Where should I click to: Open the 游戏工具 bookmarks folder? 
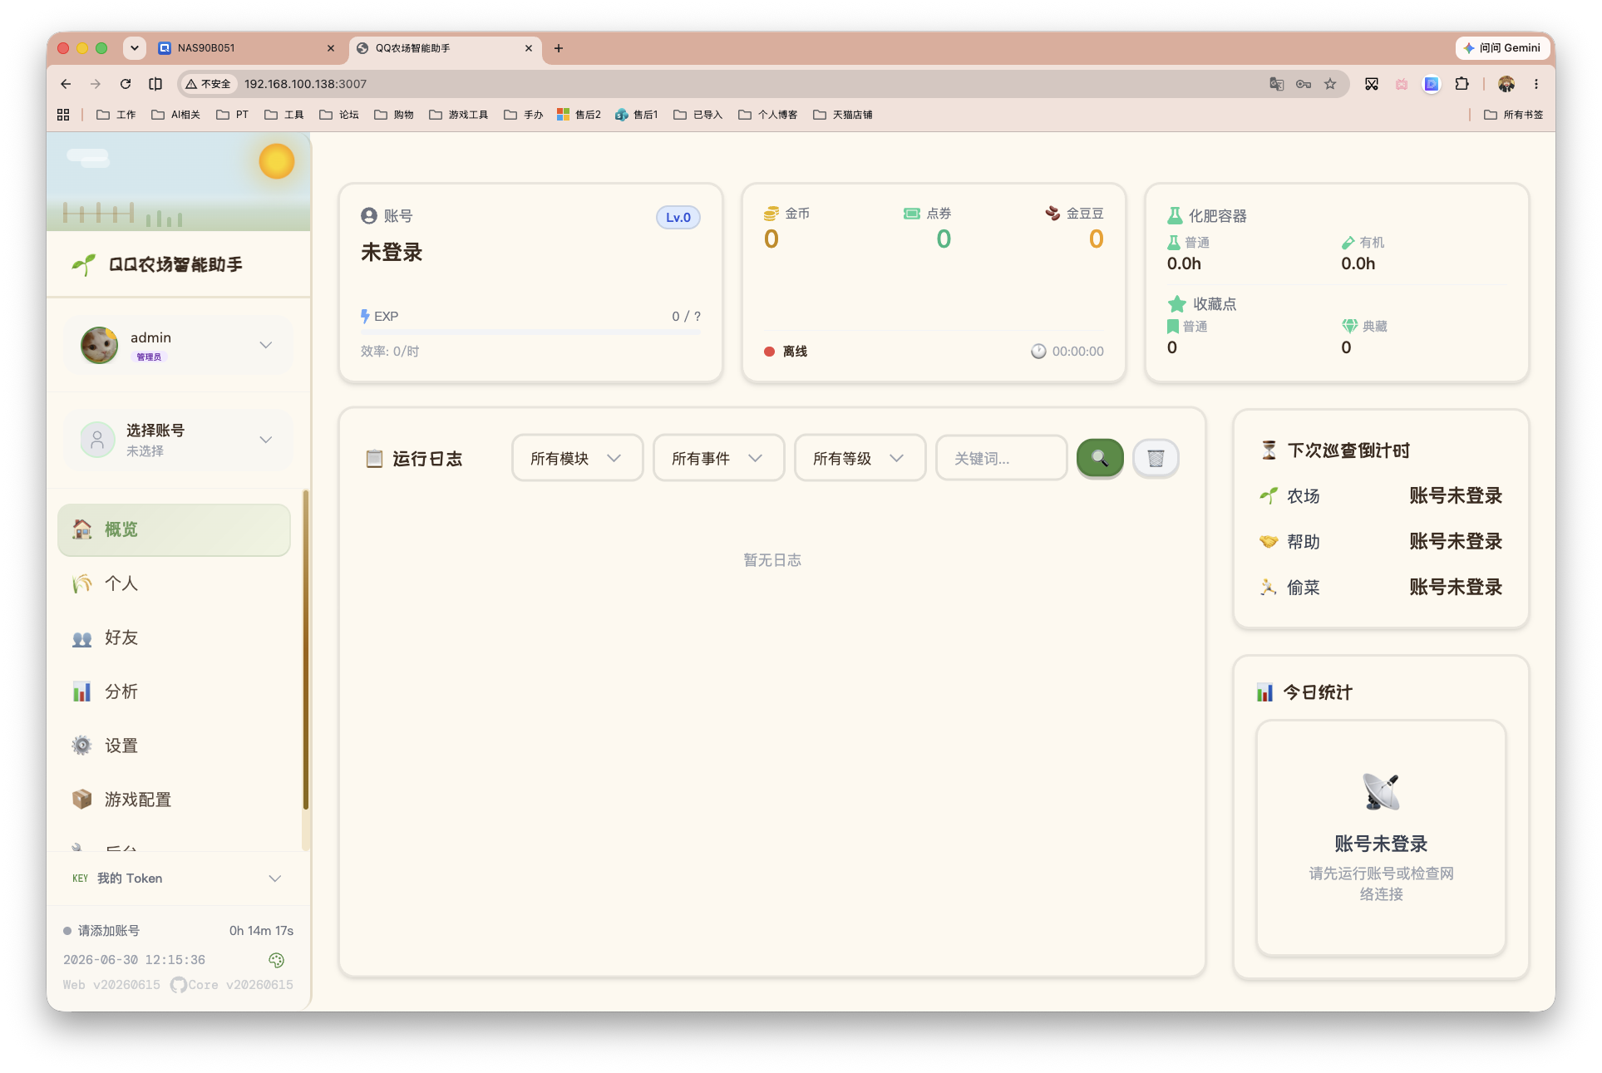click(x=459, y=115)
